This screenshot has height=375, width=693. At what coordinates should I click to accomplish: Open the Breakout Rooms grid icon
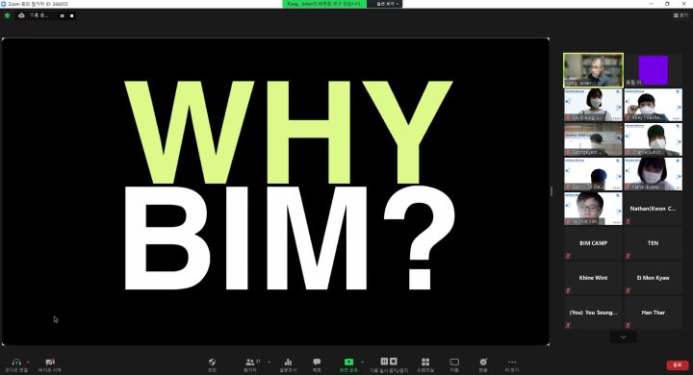425,362
